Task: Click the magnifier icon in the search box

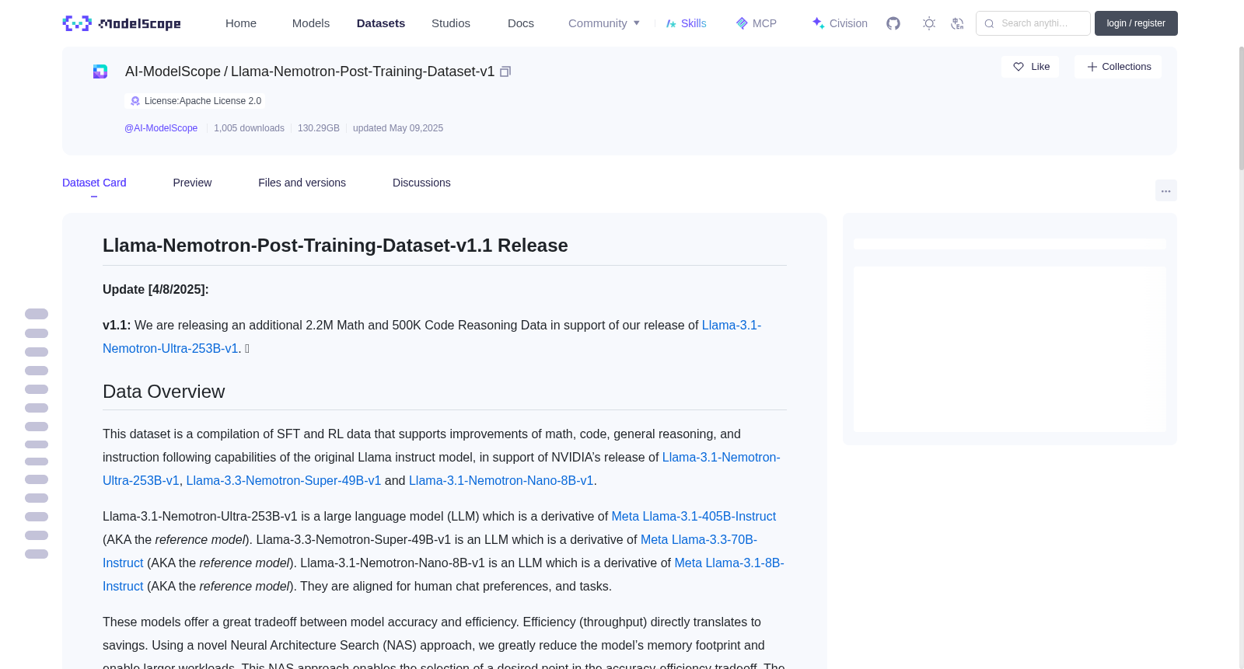Action: tap(989, 23)
